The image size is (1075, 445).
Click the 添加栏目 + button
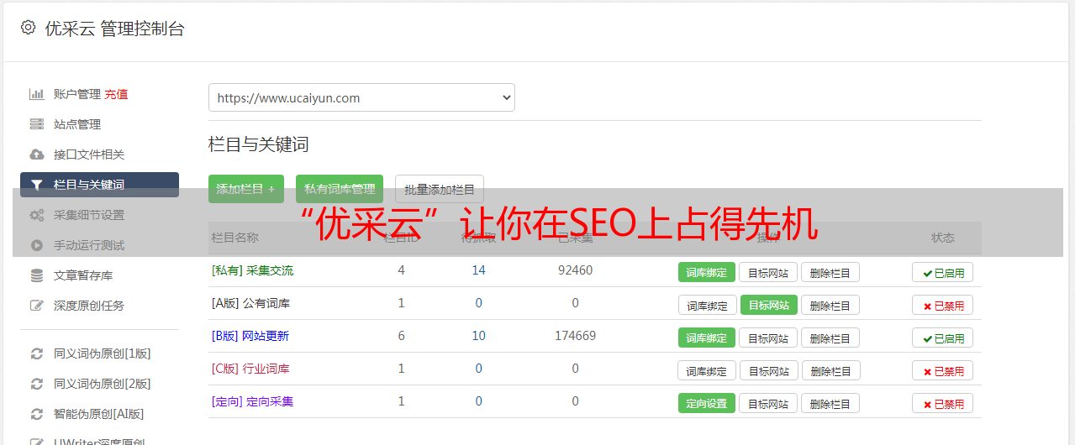point(245,189)
